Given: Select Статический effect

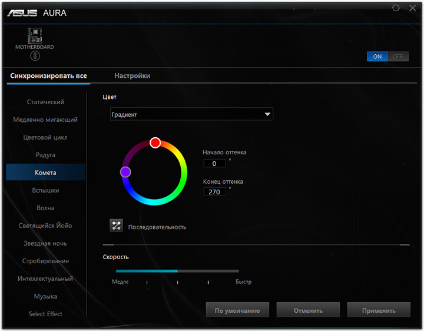Looking at the screenshot, I should (45, 102).
